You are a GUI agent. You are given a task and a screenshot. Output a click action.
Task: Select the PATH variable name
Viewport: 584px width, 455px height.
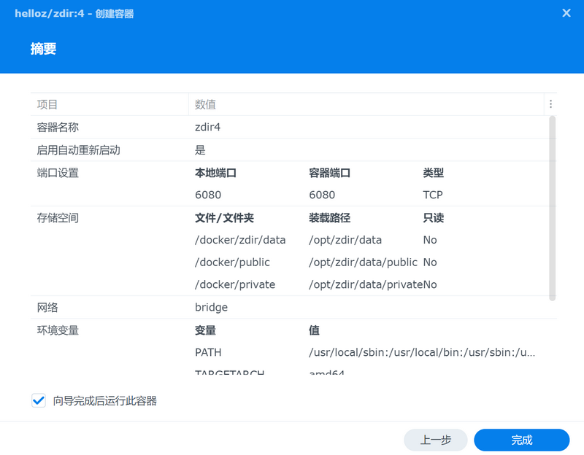click(x=208, y=352)
